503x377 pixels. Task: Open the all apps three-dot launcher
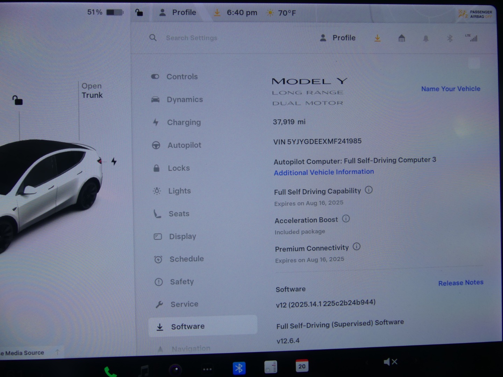[x=207, y=369]
